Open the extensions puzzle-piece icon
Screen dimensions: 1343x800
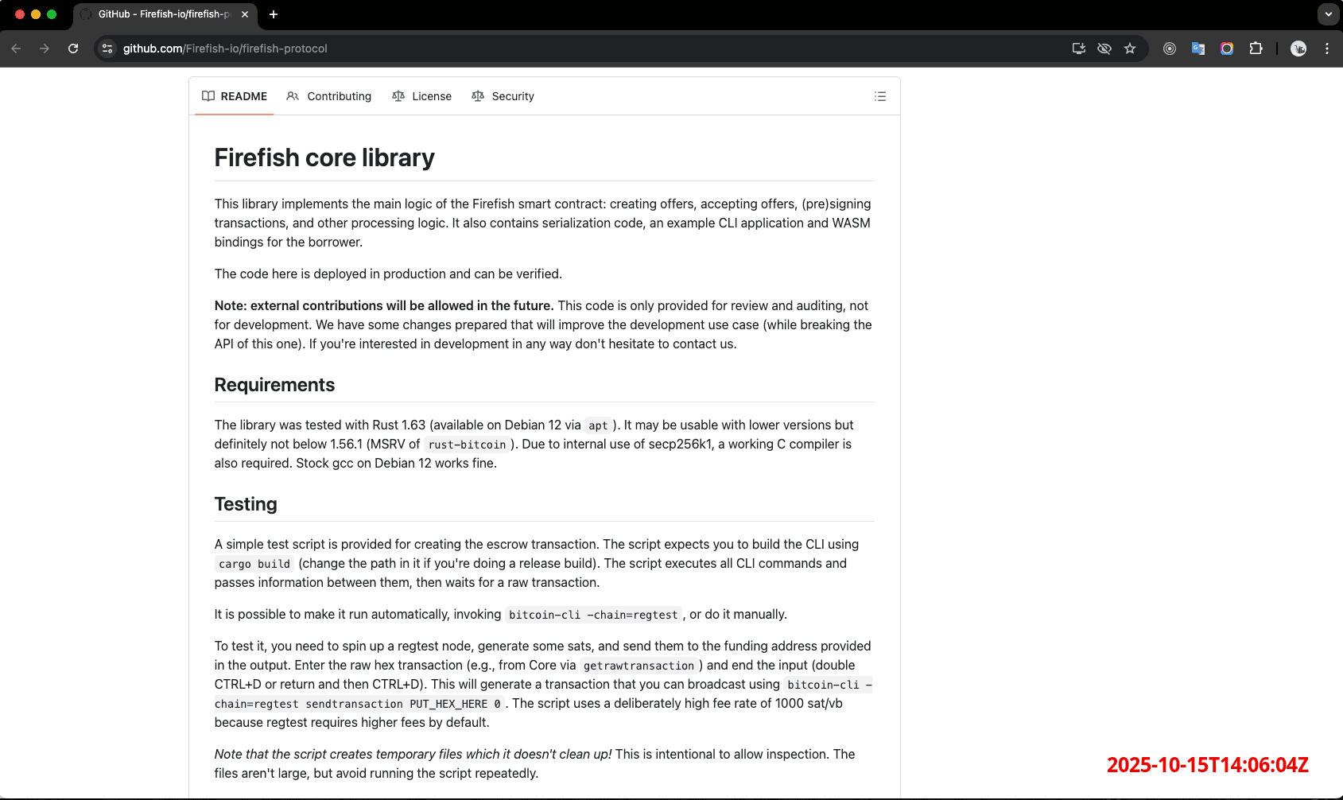coord(1256,49)
